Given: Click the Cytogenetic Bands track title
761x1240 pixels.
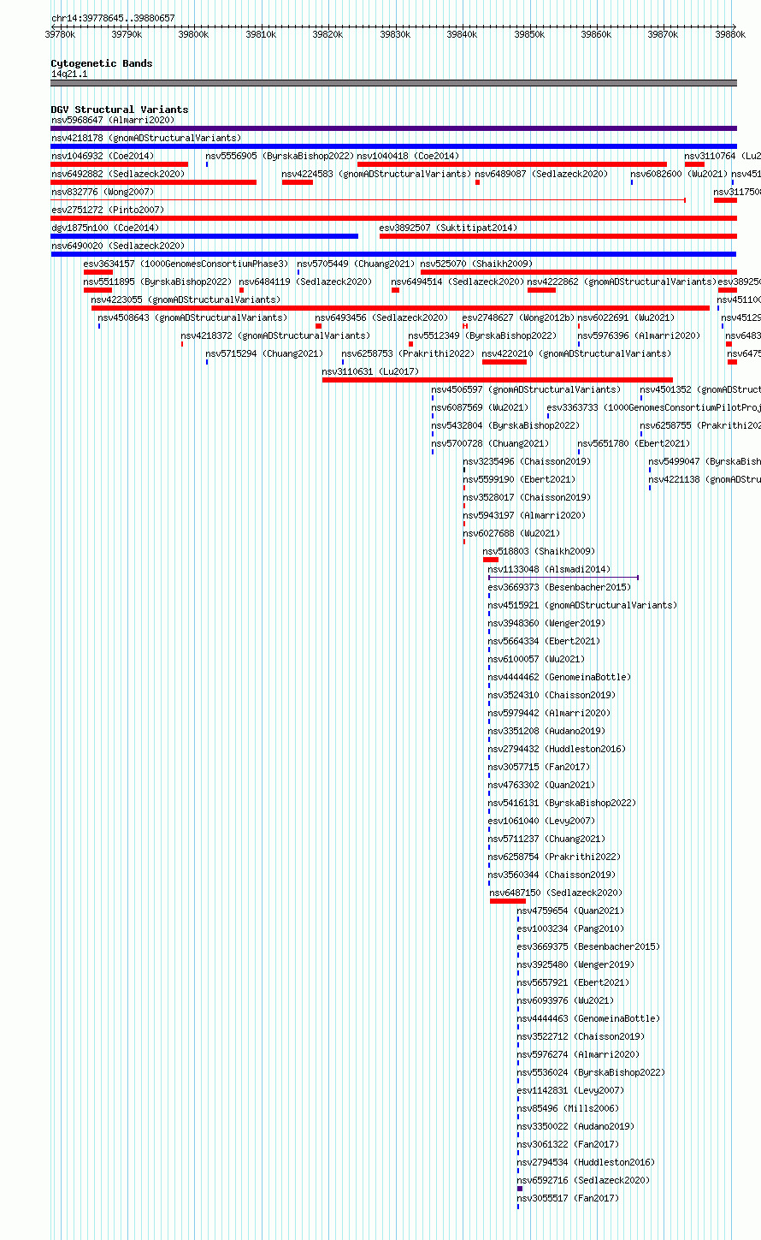Looking at the screenshot, I should (102, 63).
